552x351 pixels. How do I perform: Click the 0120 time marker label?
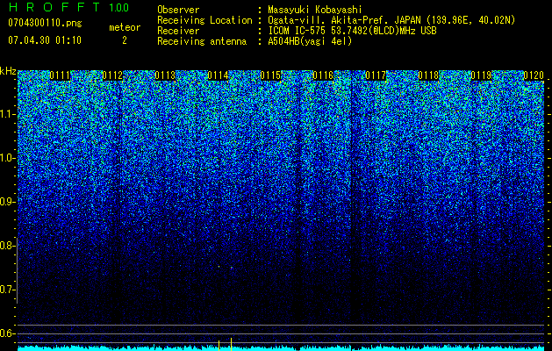tap(534, 75)
